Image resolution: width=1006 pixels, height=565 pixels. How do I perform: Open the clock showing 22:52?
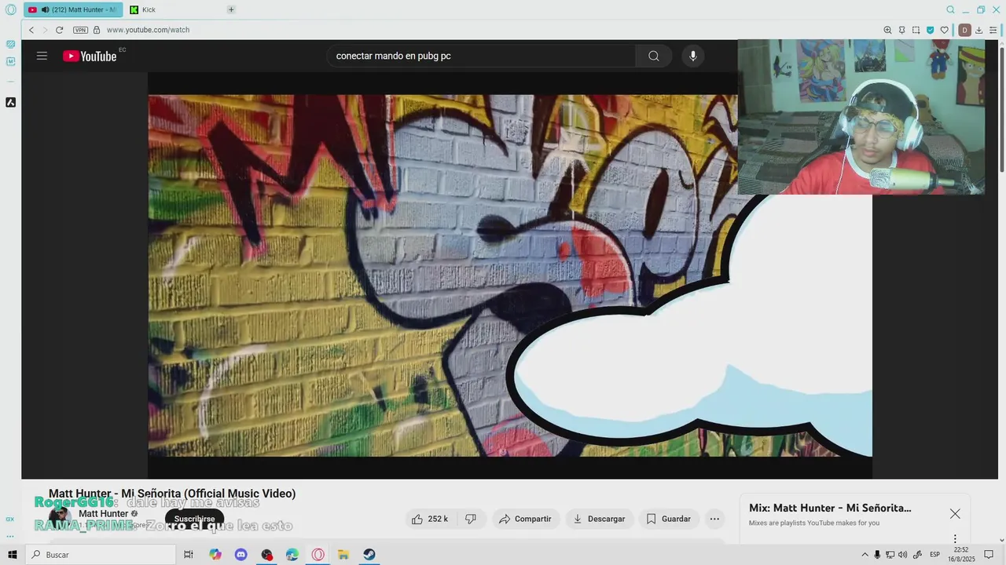(x=960, y=555)
